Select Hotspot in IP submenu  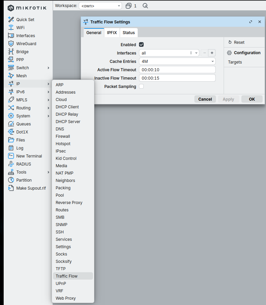tap(73, 144)
